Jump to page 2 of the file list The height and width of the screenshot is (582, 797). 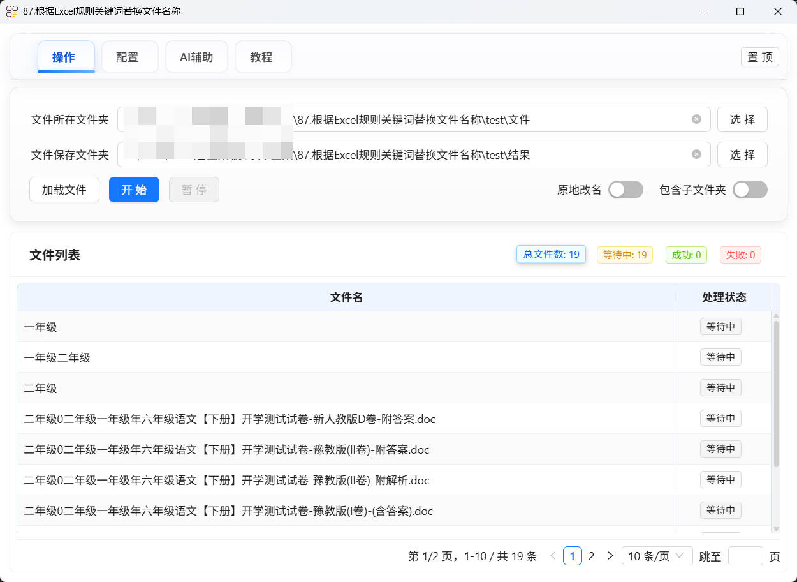click(592, 556)
